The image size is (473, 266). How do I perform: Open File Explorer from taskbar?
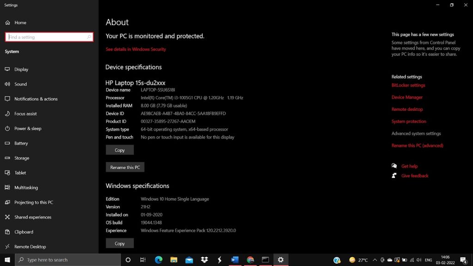[x=174, y=260]
